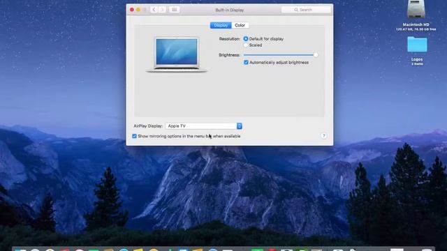Click the Brightness slider handle
Screen dimensions: 447x251
point(316,55)
